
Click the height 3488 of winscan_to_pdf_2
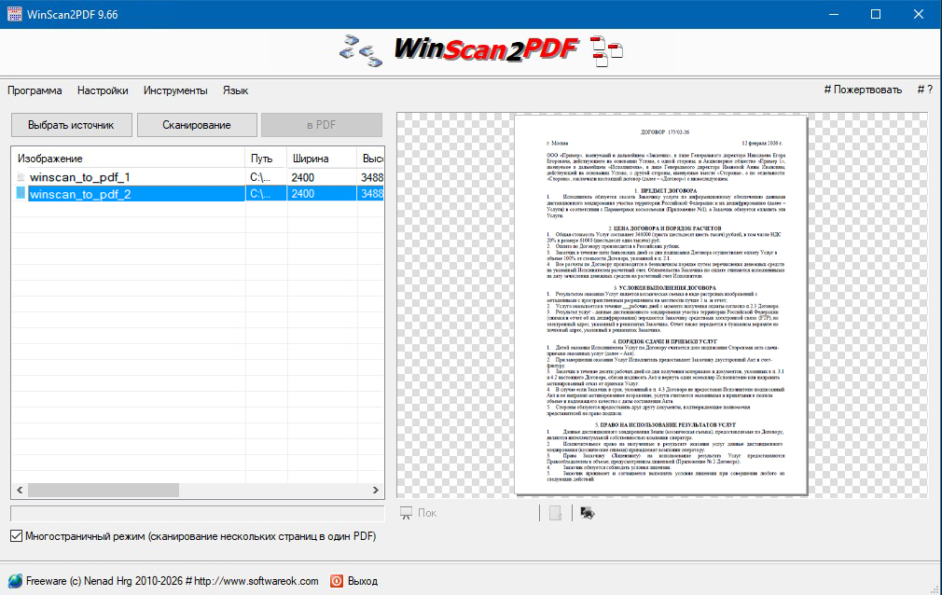click(x=372, y=194)
